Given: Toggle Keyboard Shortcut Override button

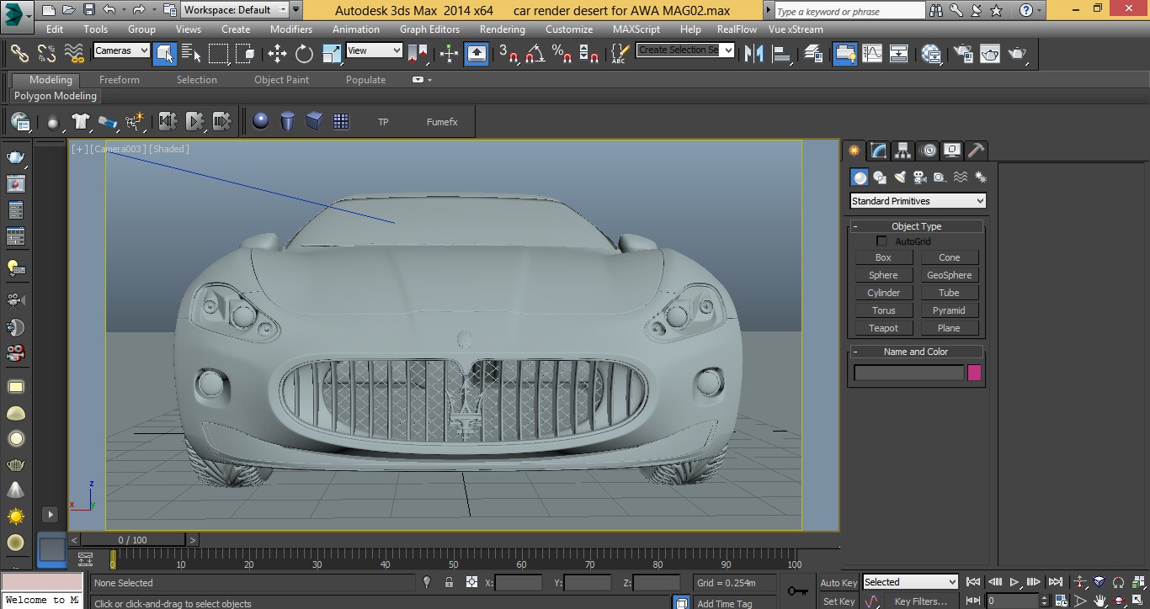Looking at the screenshot, I should pyautogui.click(x=477, y=53).
